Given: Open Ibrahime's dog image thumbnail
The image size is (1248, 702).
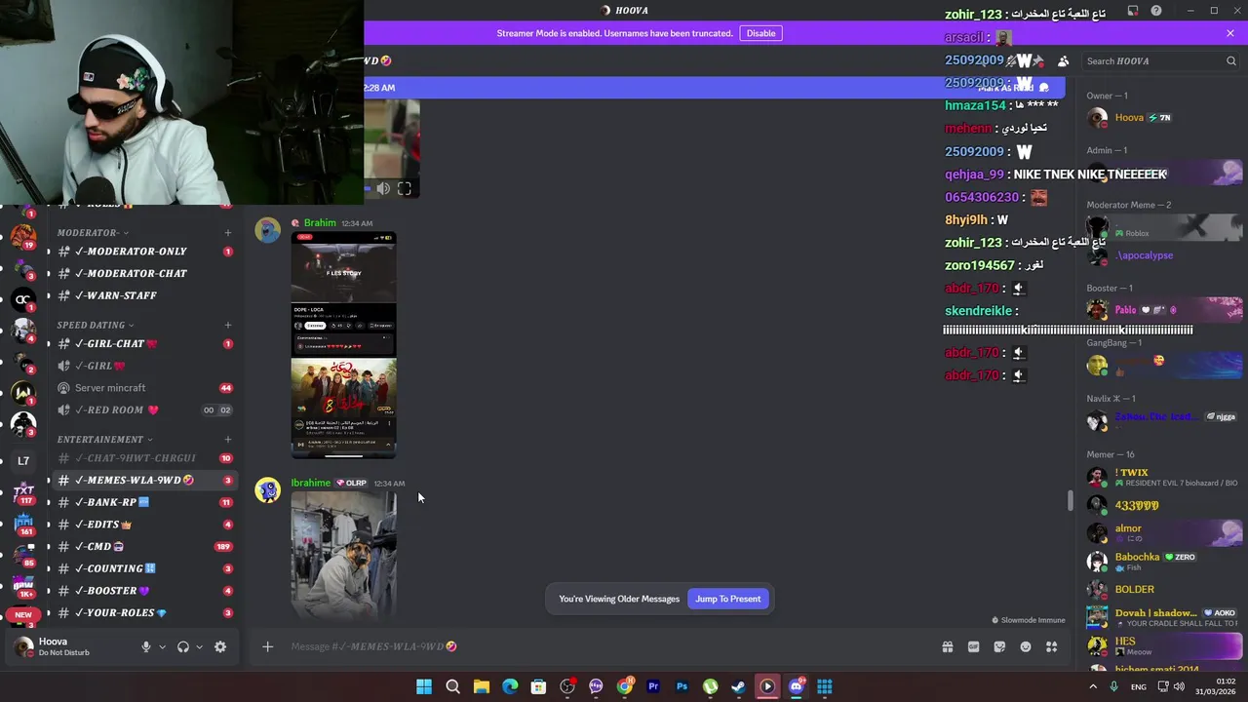Looking at the screenshot, I should click(343, 554).
